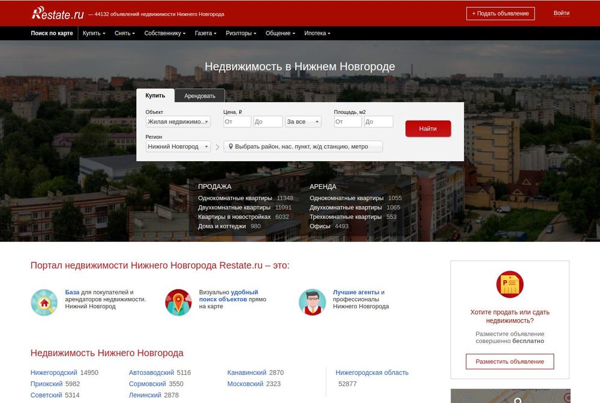Screen dimensions: 600x403
Task: Click the Найти search button
Action: [428, 128]
